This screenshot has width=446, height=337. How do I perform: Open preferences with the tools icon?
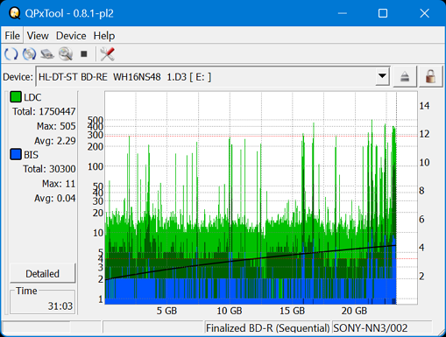tap(107, 54)
